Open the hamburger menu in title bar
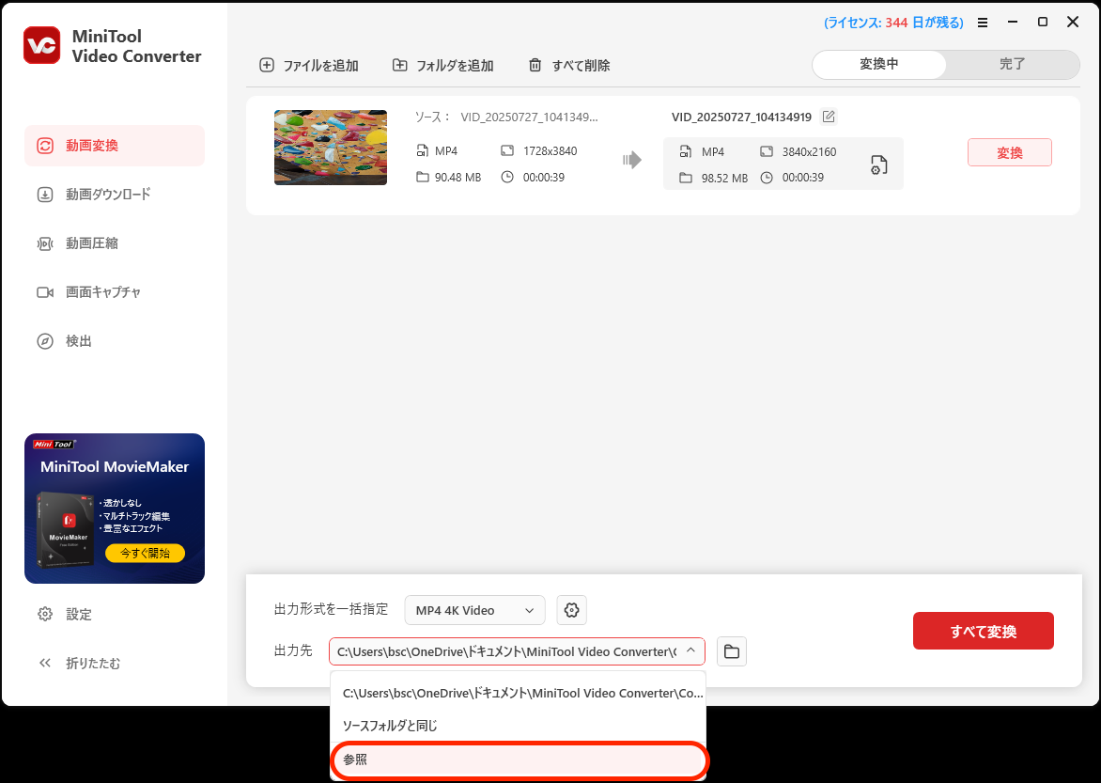 (x=983, y=23)
